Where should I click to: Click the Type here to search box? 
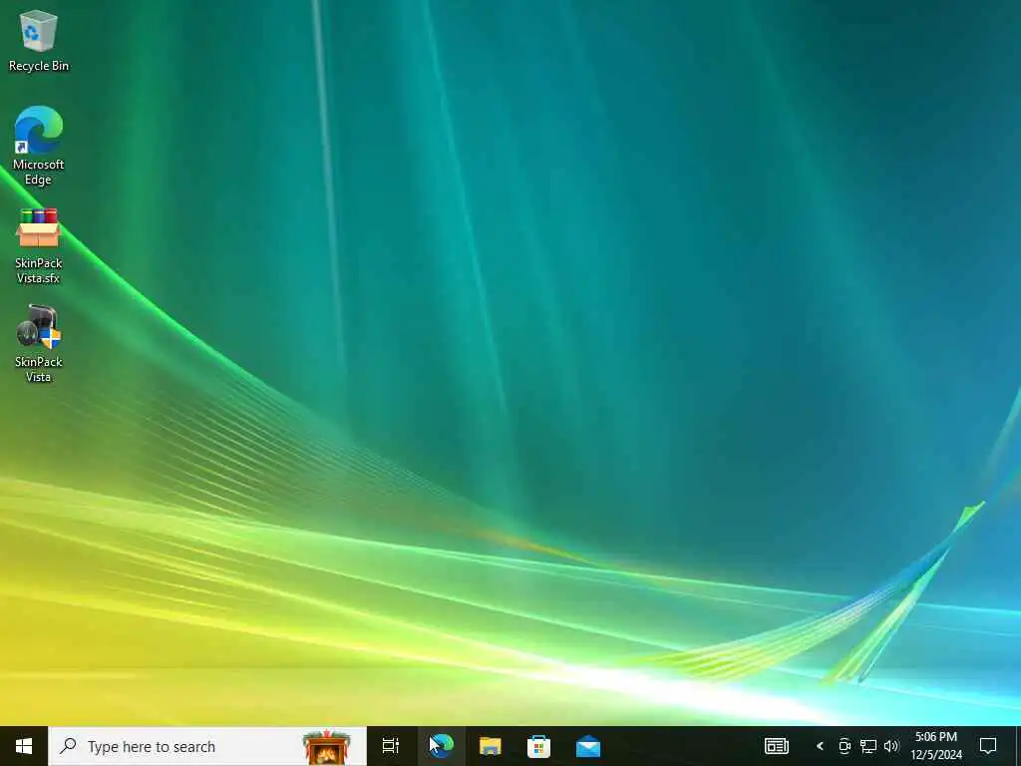point(207,746)
